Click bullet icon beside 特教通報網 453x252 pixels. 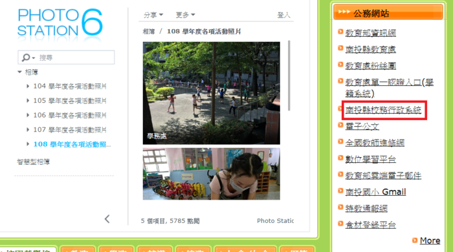340,207
